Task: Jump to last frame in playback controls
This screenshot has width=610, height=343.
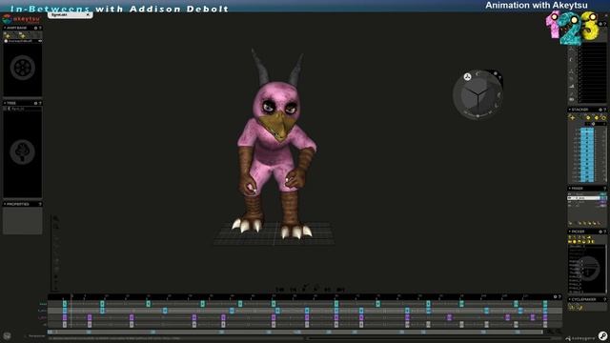Action: click(340, 290)
